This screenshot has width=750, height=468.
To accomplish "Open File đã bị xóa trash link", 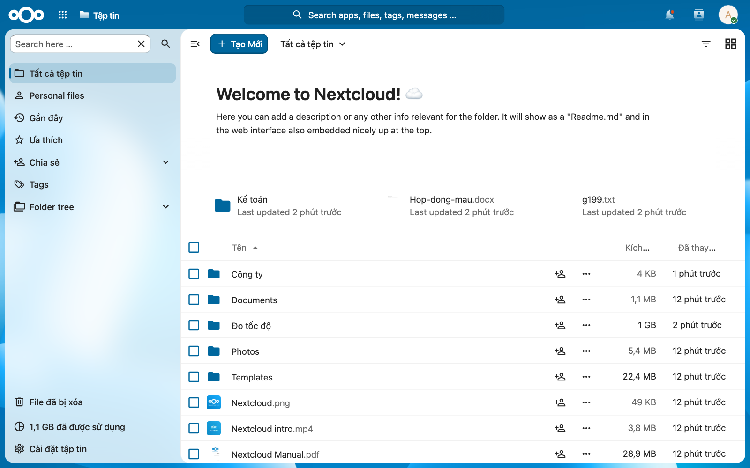I will click(93, 402).
